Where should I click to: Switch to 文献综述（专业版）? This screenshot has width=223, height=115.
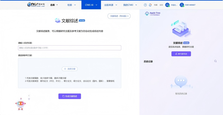click(119, 16)
